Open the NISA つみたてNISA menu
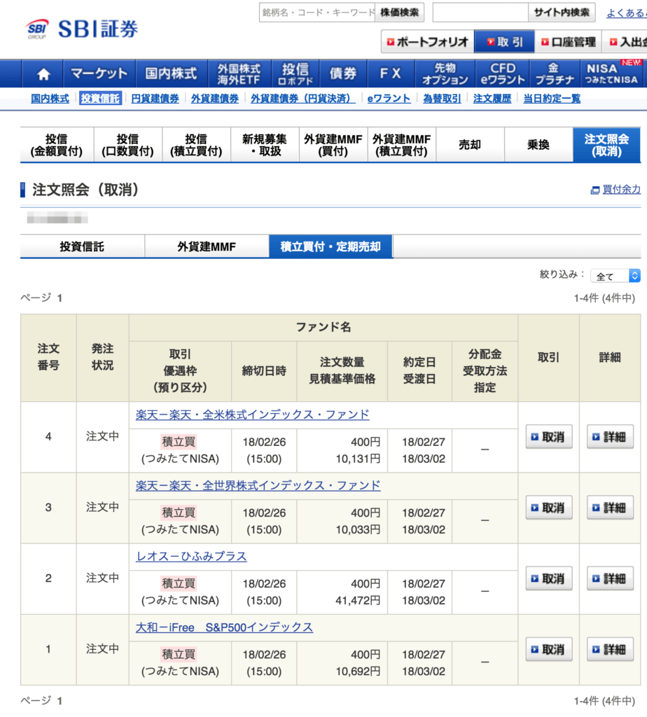 pos(612,74)
